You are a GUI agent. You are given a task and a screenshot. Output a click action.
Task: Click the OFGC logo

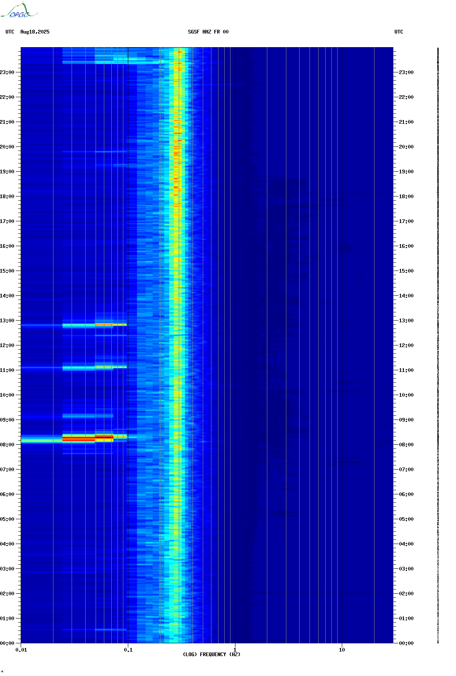pos(19,10)
